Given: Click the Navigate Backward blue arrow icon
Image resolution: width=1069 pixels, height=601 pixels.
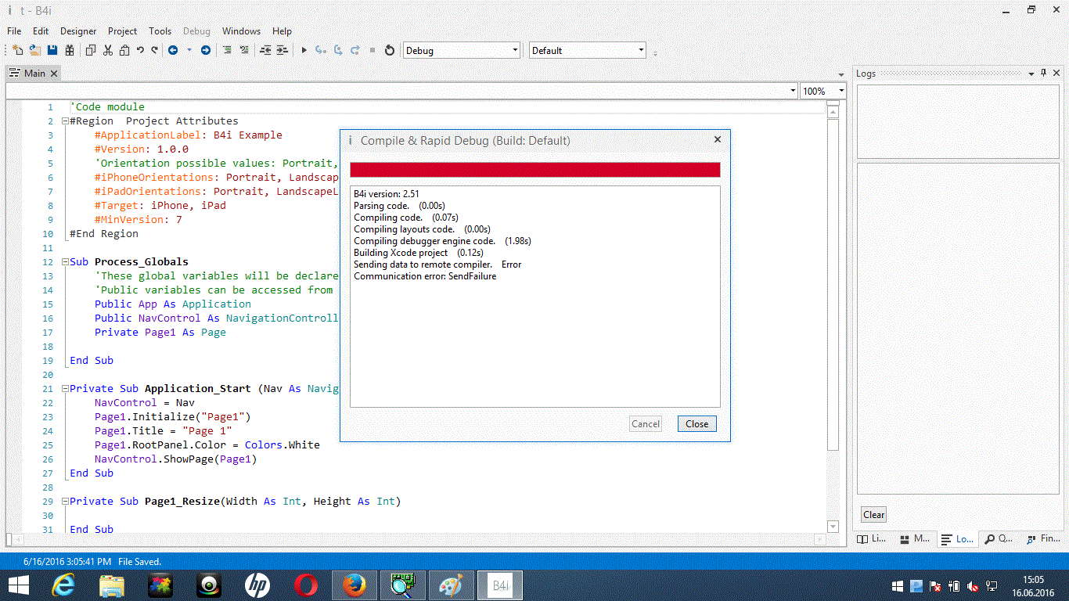Looking at the screenshot, I should tap(173, 50).
